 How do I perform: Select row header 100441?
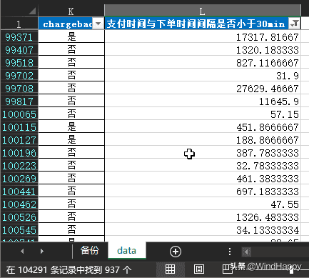19,192
